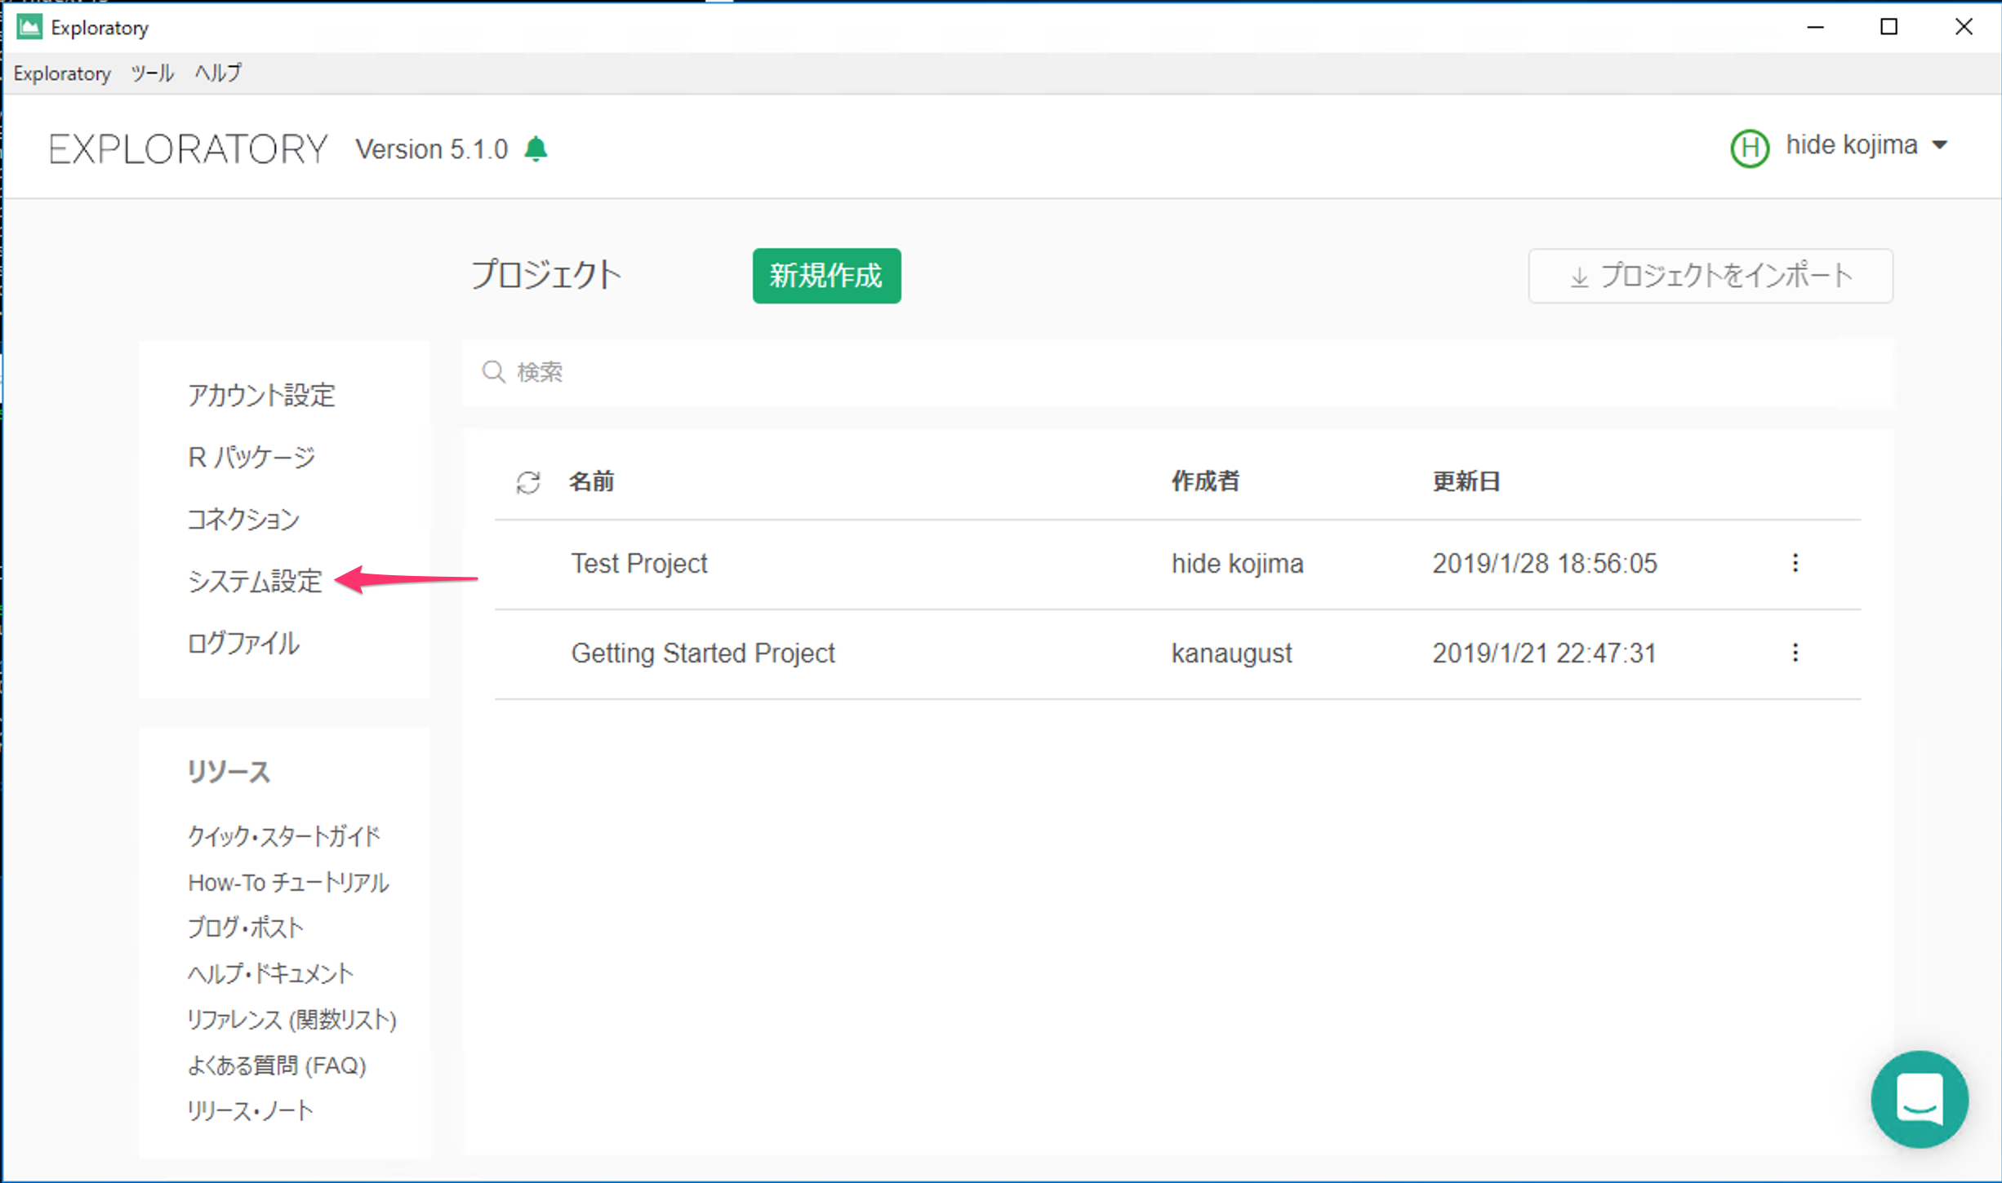Open ログファイル
The image size is (2002, 1183).
pos(243,643)
